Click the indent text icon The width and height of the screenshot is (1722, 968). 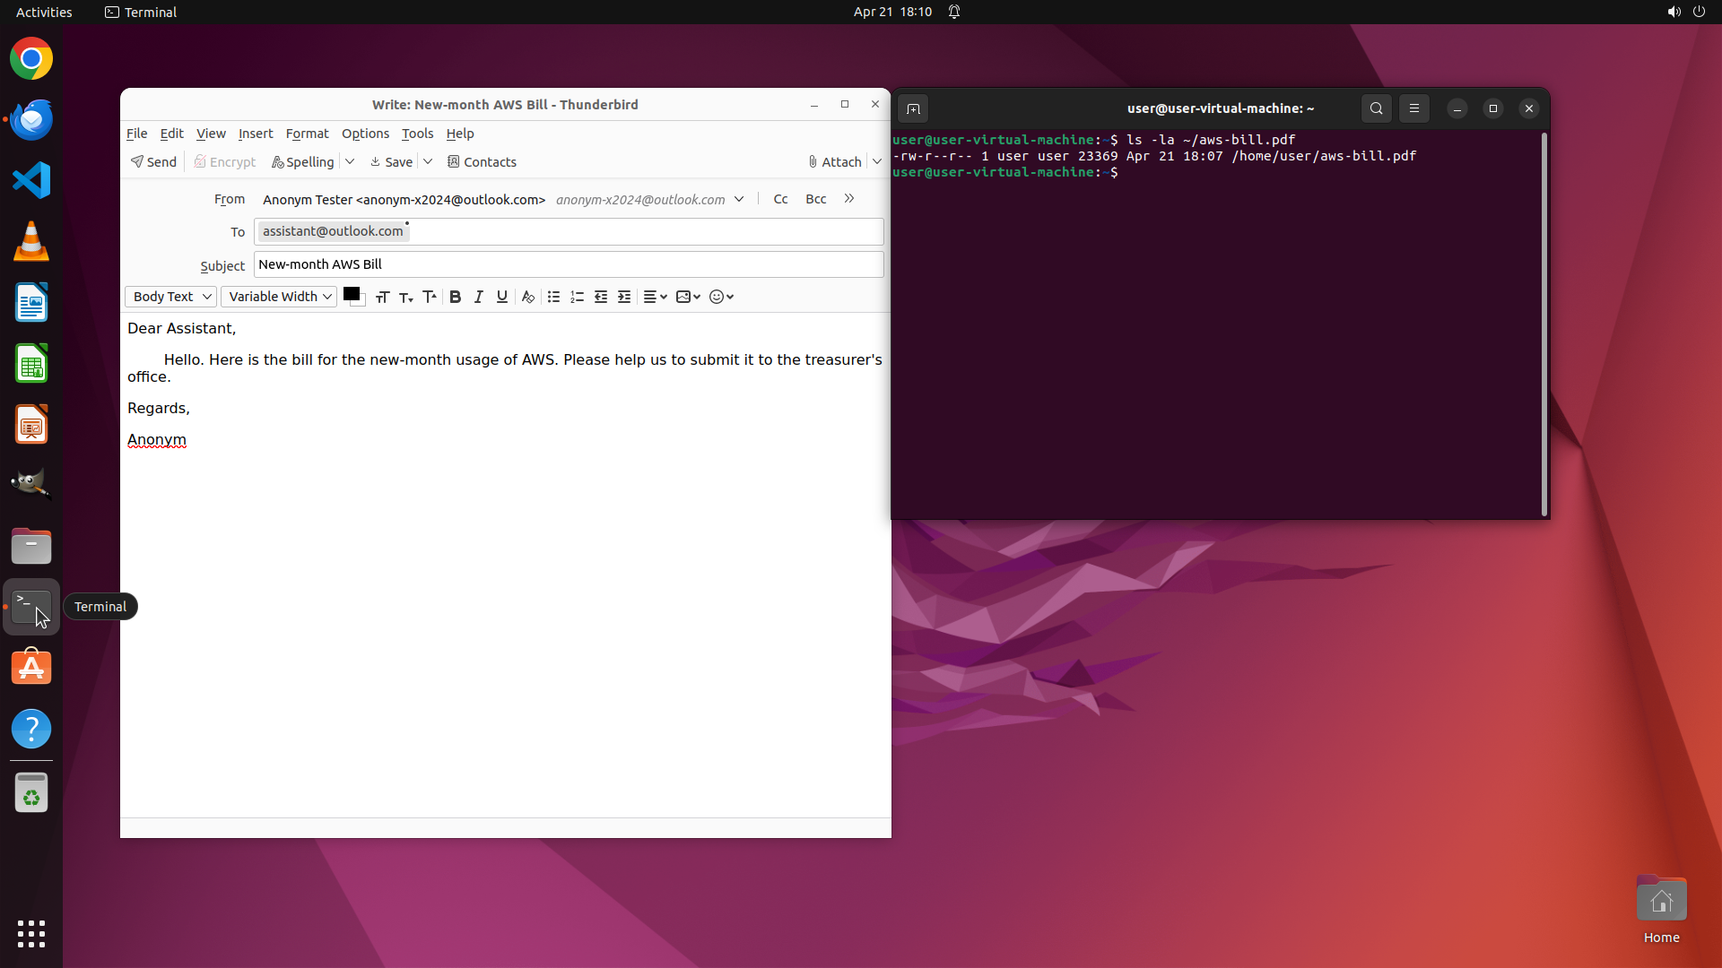coord(624,297)
